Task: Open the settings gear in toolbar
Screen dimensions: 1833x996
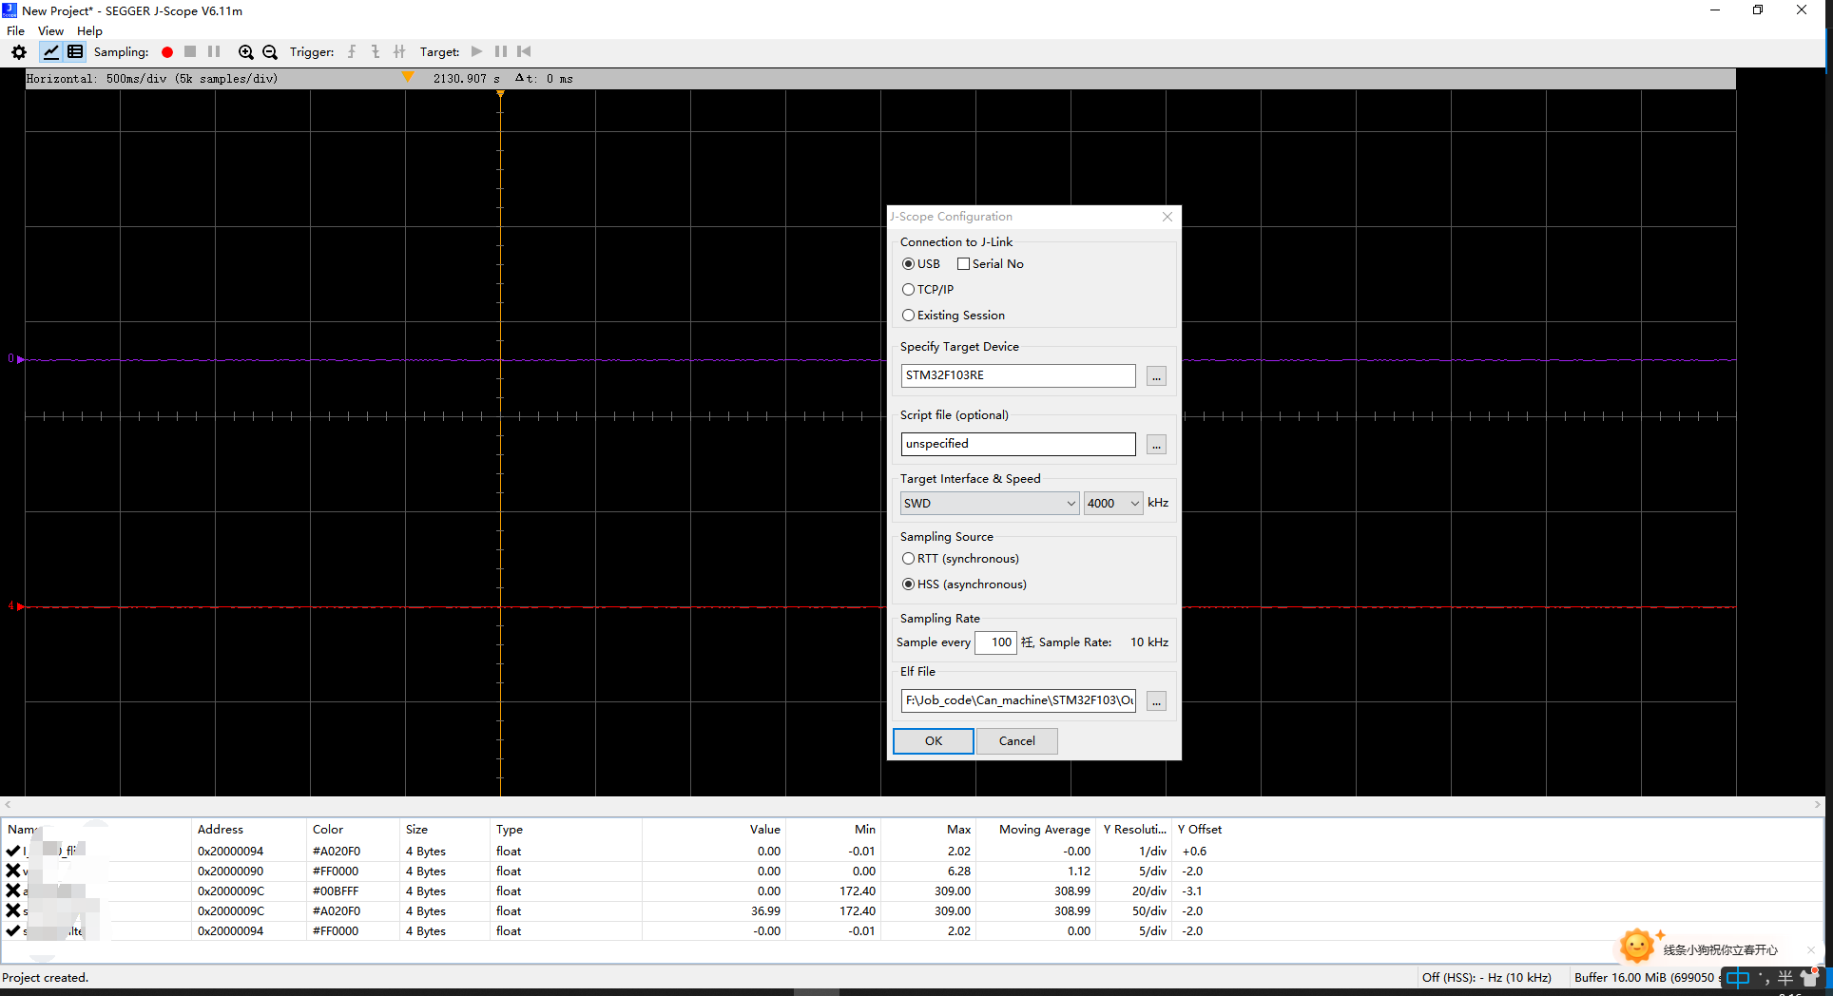Action: click(19, 52)
